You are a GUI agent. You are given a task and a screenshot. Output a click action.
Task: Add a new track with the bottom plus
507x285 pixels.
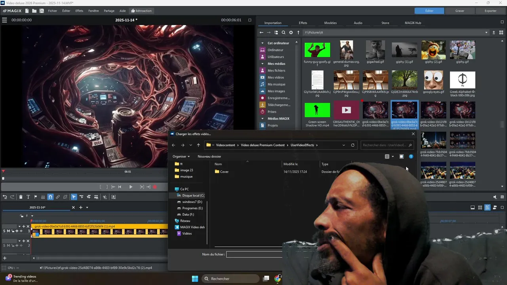point(5,258)
